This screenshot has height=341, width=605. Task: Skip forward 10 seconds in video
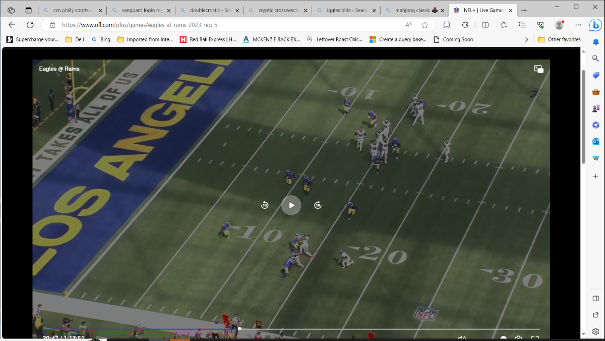click(x=318, y=205)
